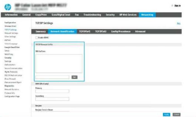This screenshot has width=196, height=117.
Task: Focus the WINS Primary server field
Action: [52, 91]
